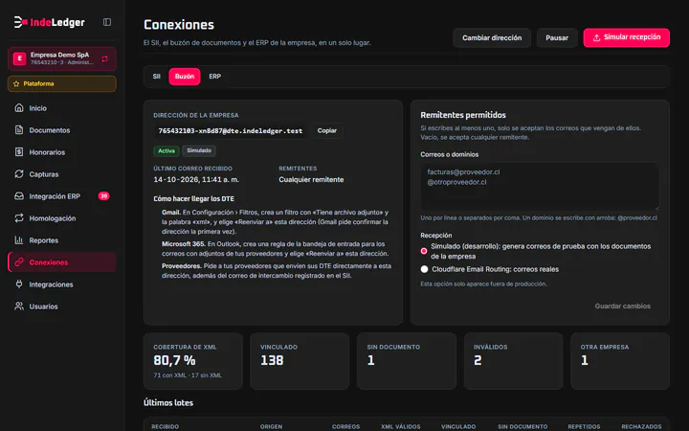This screenshot has height=431, width=689.
Task: Click the Honorarios dollar icon
Action: [19, 151]
